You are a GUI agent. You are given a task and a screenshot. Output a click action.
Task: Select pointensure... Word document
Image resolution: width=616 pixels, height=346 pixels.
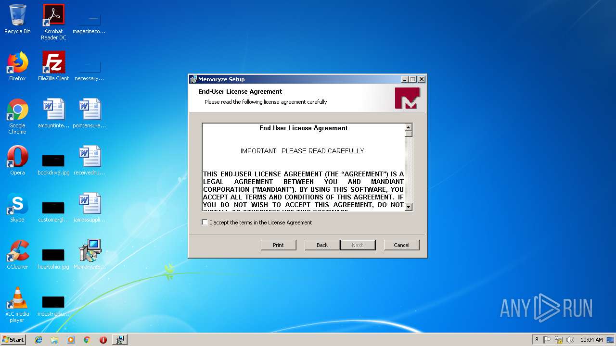[89, 113]
